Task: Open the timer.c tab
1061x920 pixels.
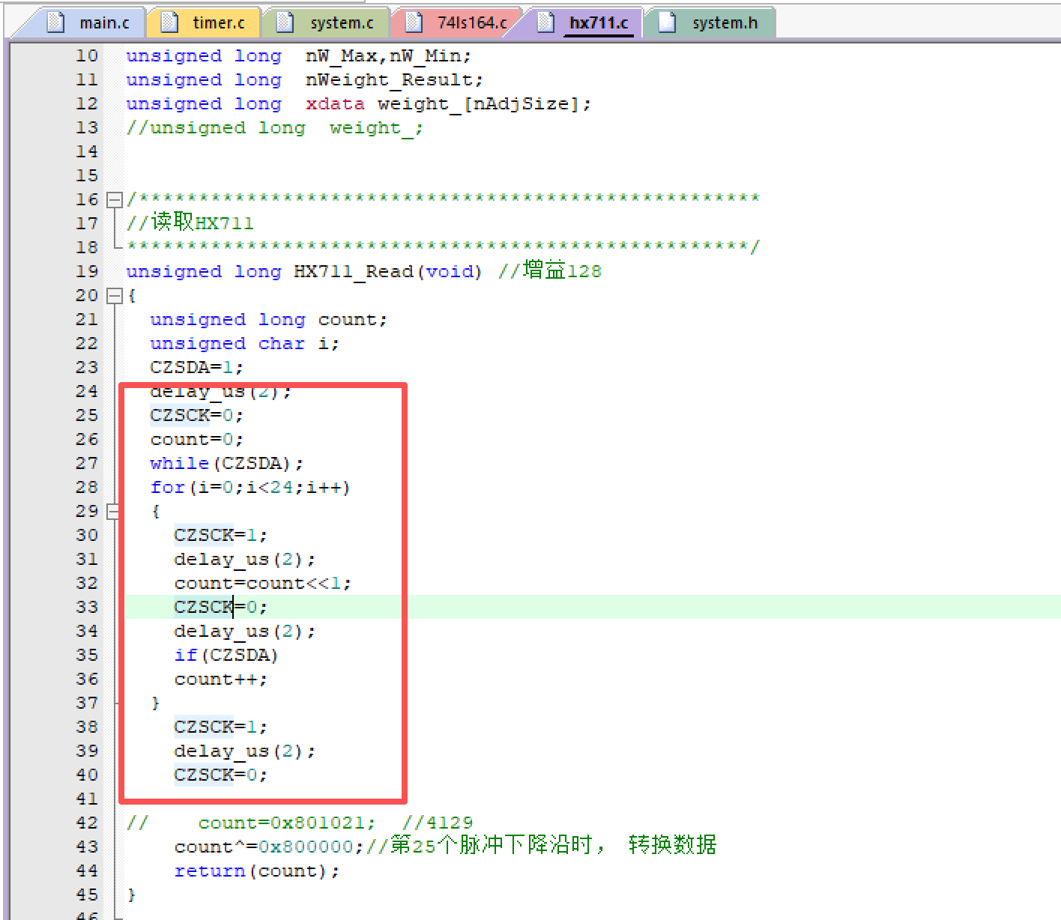Action: click(218, 23)
